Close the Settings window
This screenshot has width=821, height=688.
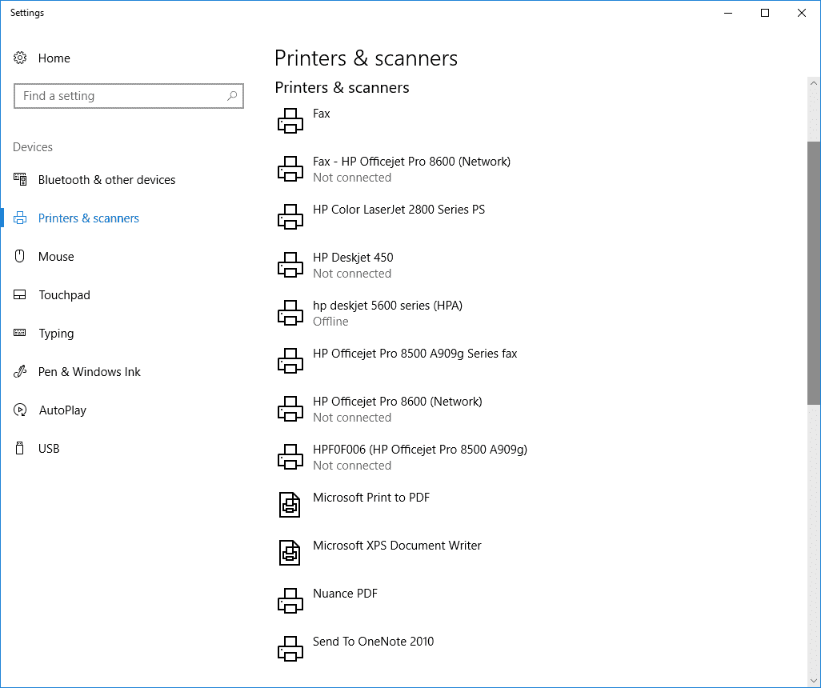coord(802,13)
